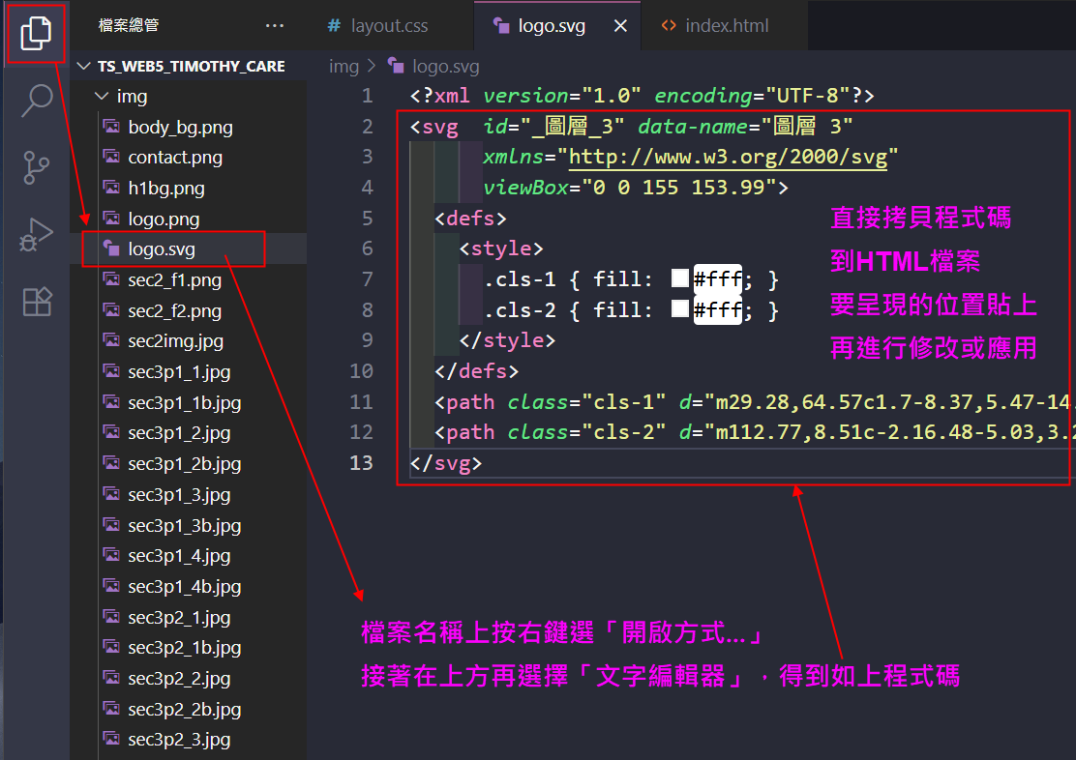Click the .cls-2 fill color swatch
The image size is (1076, 760).
(680, 309)
